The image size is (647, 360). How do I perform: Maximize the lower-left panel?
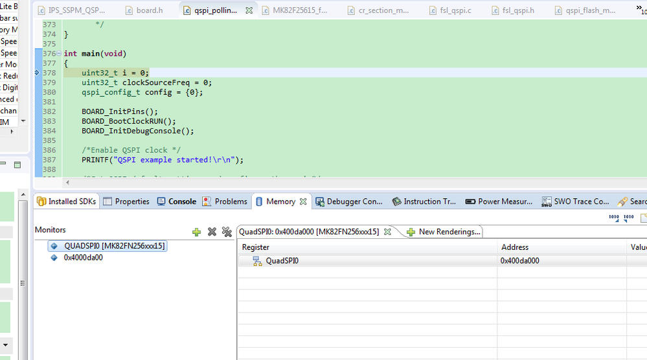(x=17, y=165)
